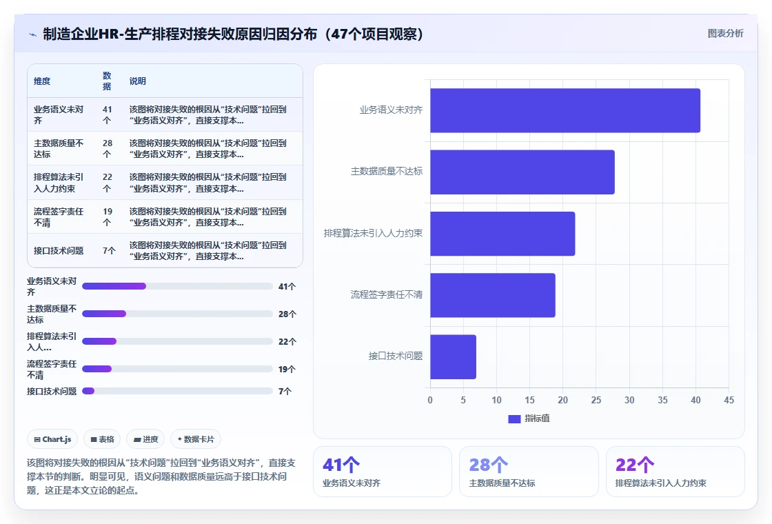The height and width of the screenshot is (524, 772).
Task: Click the 主数据质量不达标 progress bar
Action: (x=177, y=314)
